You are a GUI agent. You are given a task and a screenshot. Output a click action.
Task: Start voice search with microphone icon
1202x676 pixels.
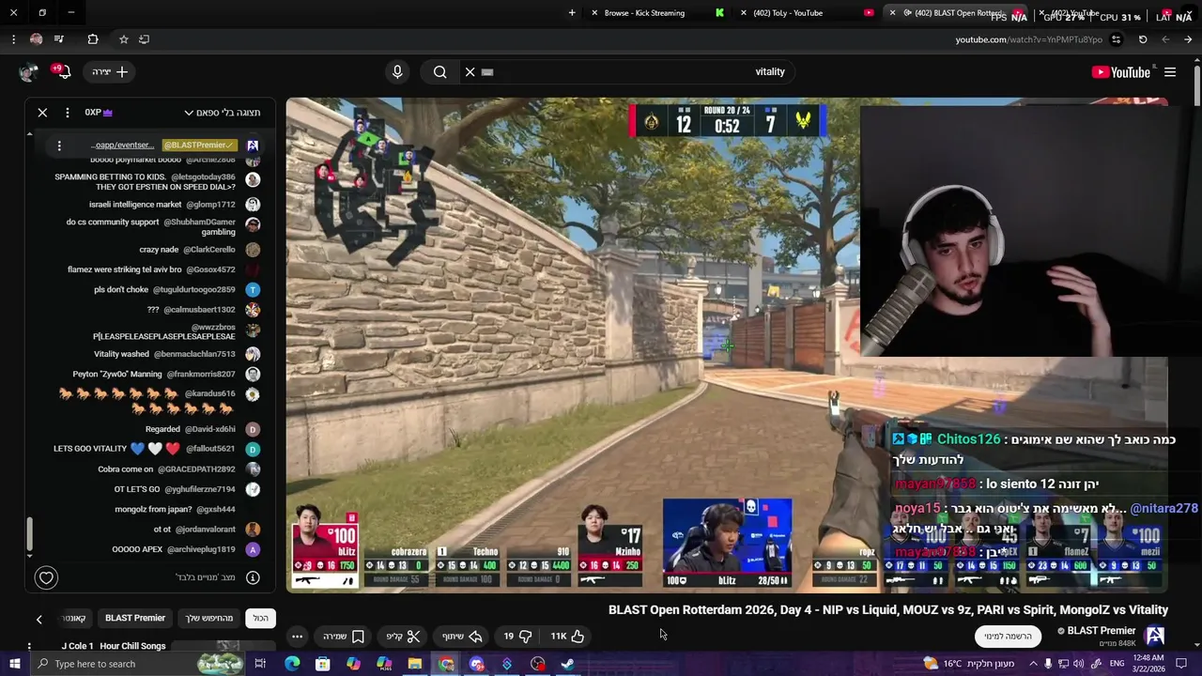[x=397, y=71]
